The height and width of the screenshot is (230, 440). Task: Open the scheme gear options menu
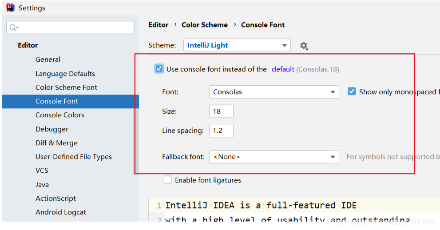[x=304, y=45]
